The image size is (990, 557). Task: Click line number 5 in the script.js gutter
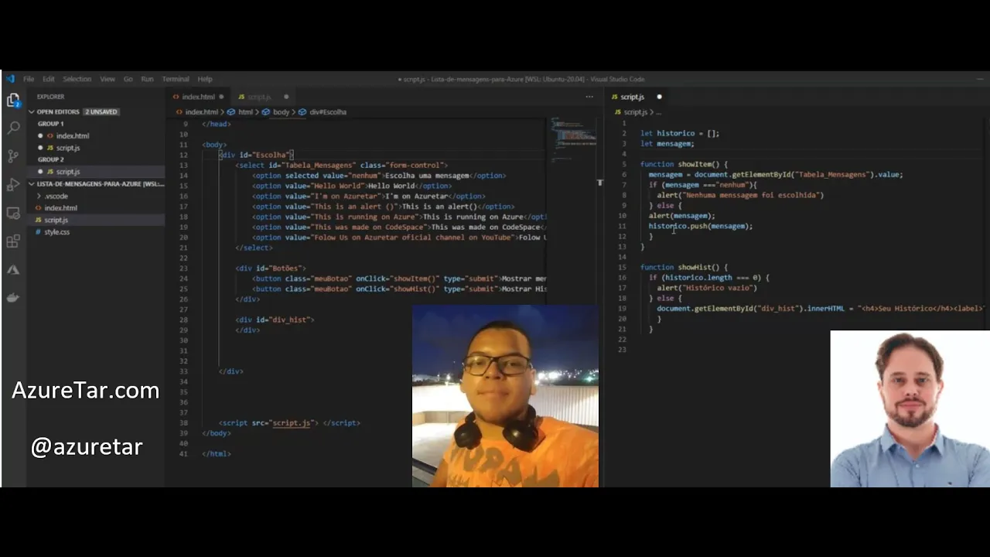coord(623,164)
